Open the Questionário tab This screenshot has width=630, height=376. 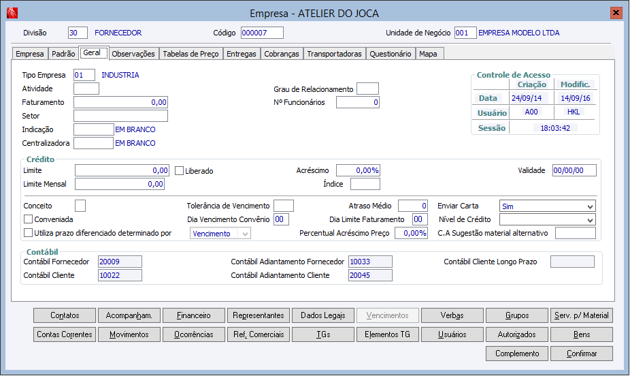[391, 54]
